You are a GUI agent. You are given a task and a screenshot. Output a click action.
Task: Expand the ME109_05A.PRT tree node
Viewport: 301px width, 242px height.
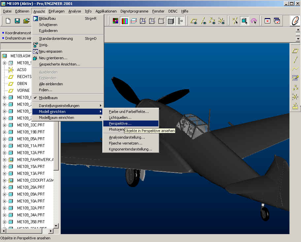[4, 139]
